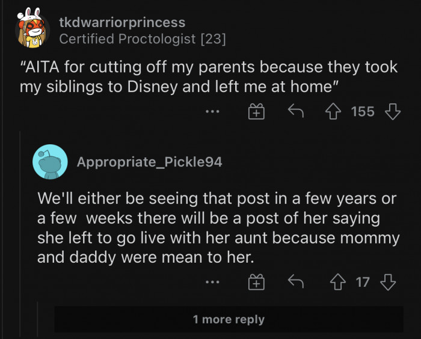Give award to tkdwarriorprincess's comment

256,111
